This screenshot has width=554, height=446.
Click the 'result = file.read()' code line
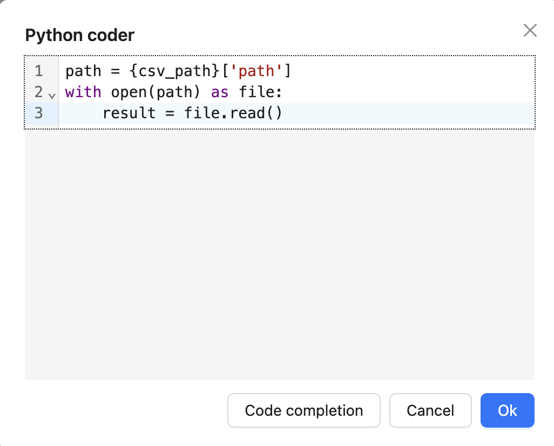pos(192,113)
